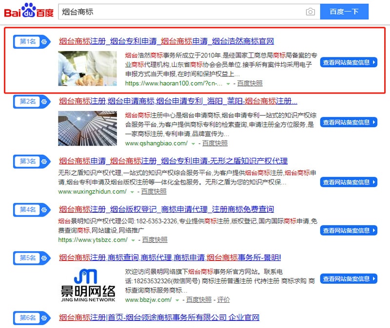This screenshot has width=390, height=328.
Task: Click URL https://www.ytsbzc.com/
Action: [93, 240]
